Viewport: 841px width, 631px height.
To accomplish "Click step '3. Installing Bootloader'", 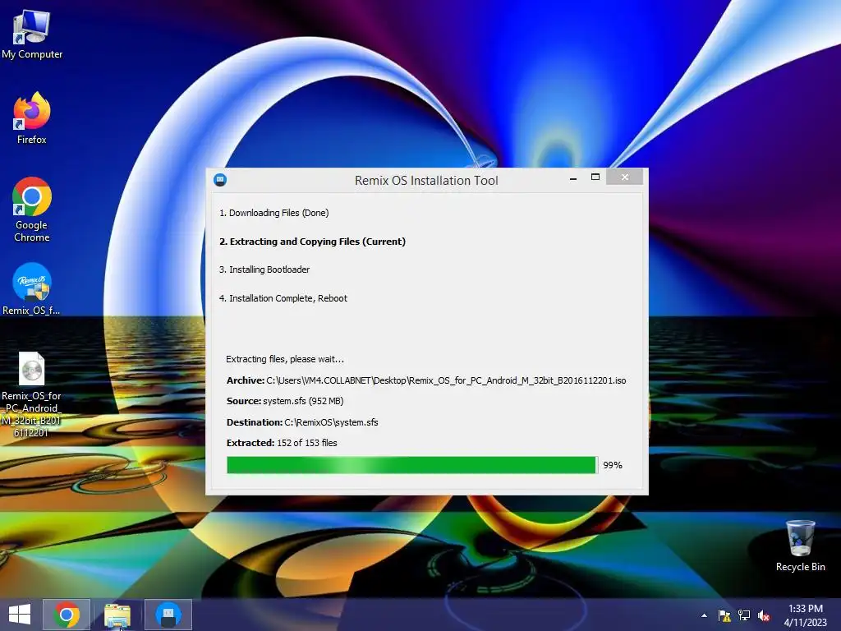I will point(264,269).
